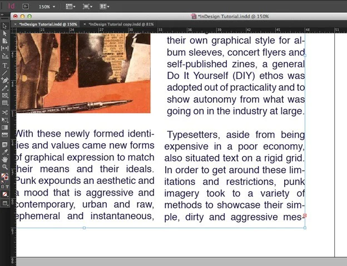The width and height of the screenshot is (347, 266).
Task: Toggle formatting affects text T button
Action: tap(7, 187)
